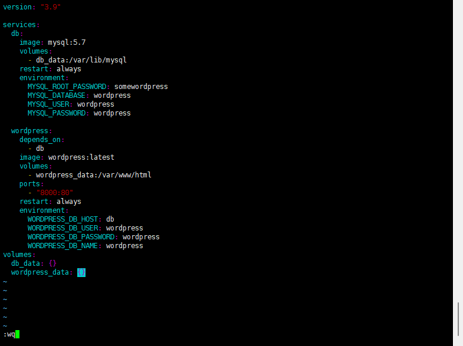Click the mysql:5.7 image value
This screenshot has width=463, height=346.
67,42
